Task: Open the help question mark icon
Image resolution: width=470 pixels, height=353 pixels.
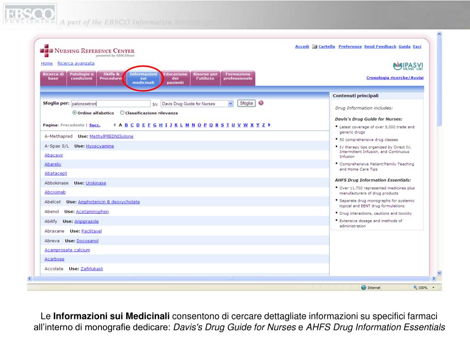Action: tap(261, 103)
